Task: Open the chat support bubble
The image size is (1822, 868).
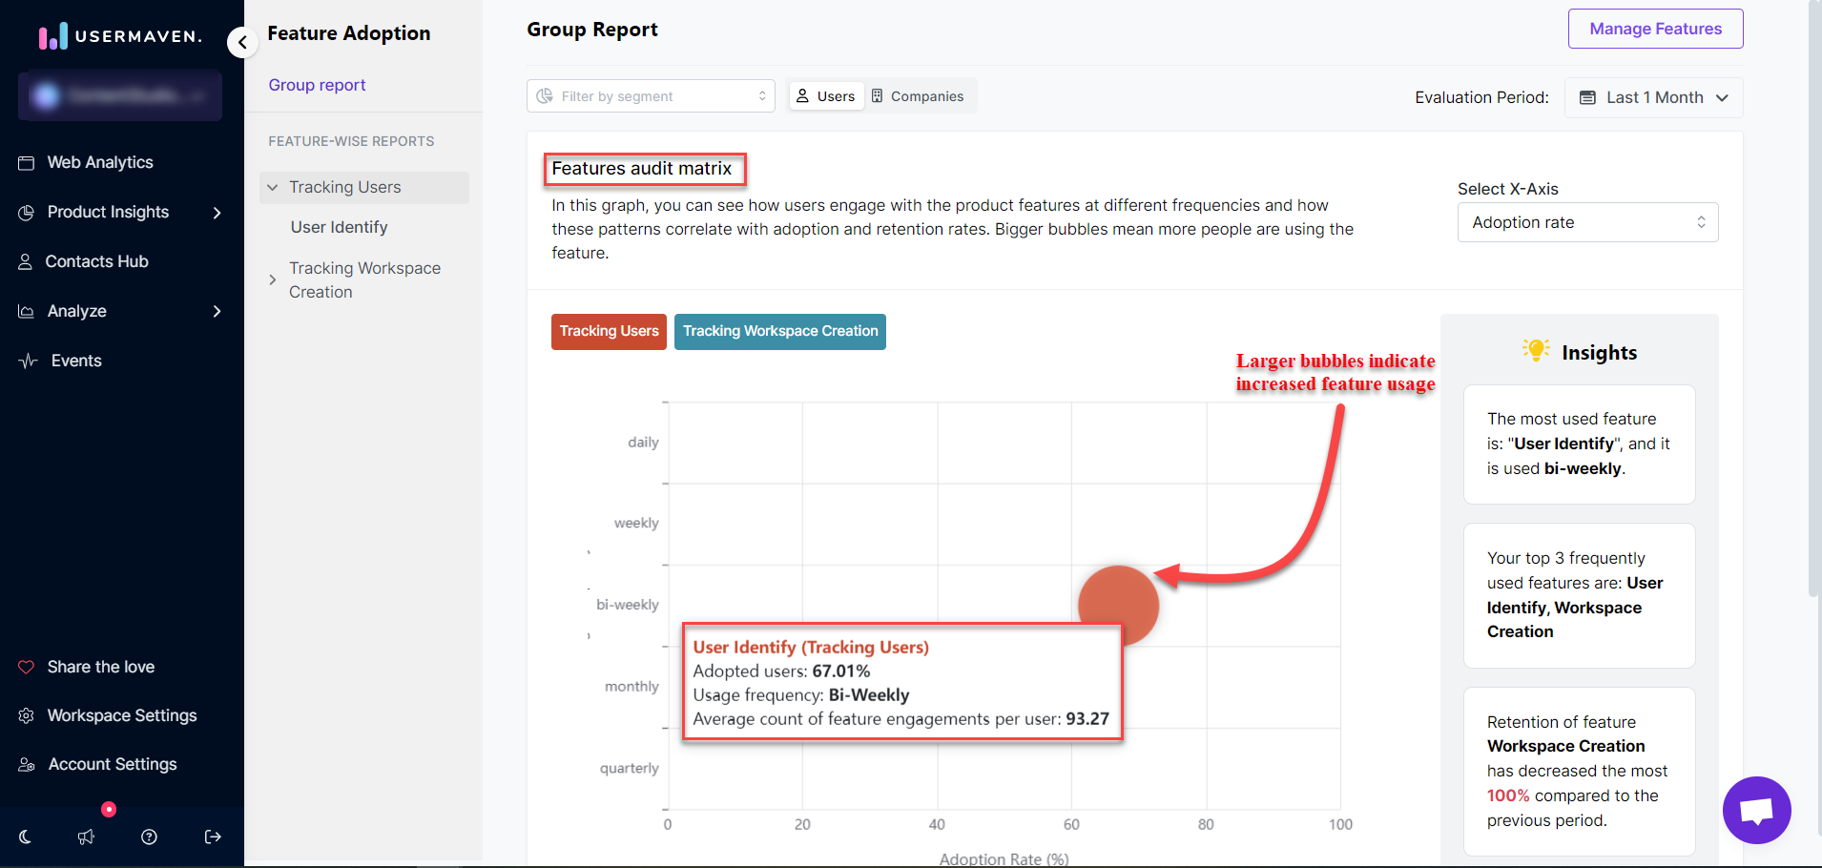Action: pos(1756,810)
